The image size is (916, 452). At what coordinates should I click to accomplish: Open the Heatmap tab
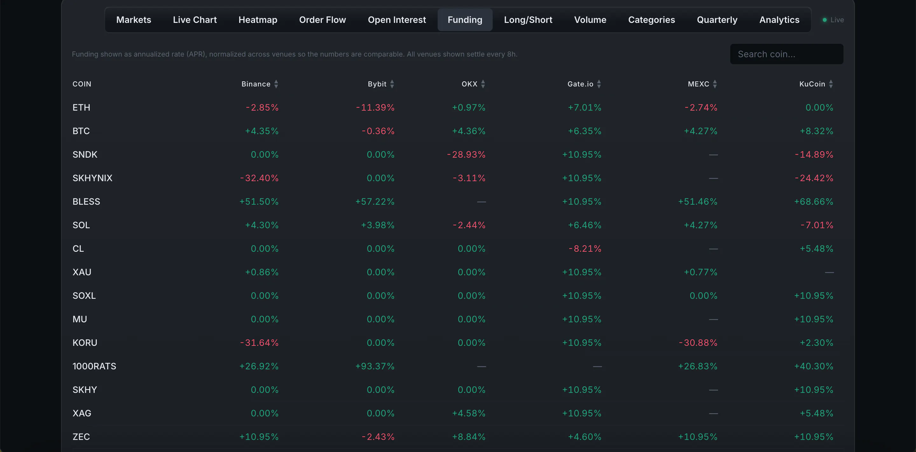point(258,20)
